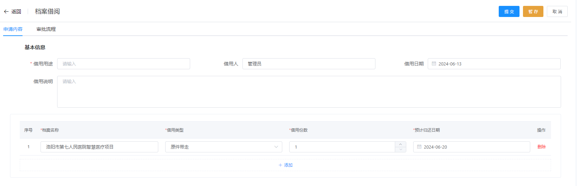Image resolution: width=577 pixels, height=186 pixels.
Task: Click calendar icon in 预计归还日期 field
Action: pos(419,147)
